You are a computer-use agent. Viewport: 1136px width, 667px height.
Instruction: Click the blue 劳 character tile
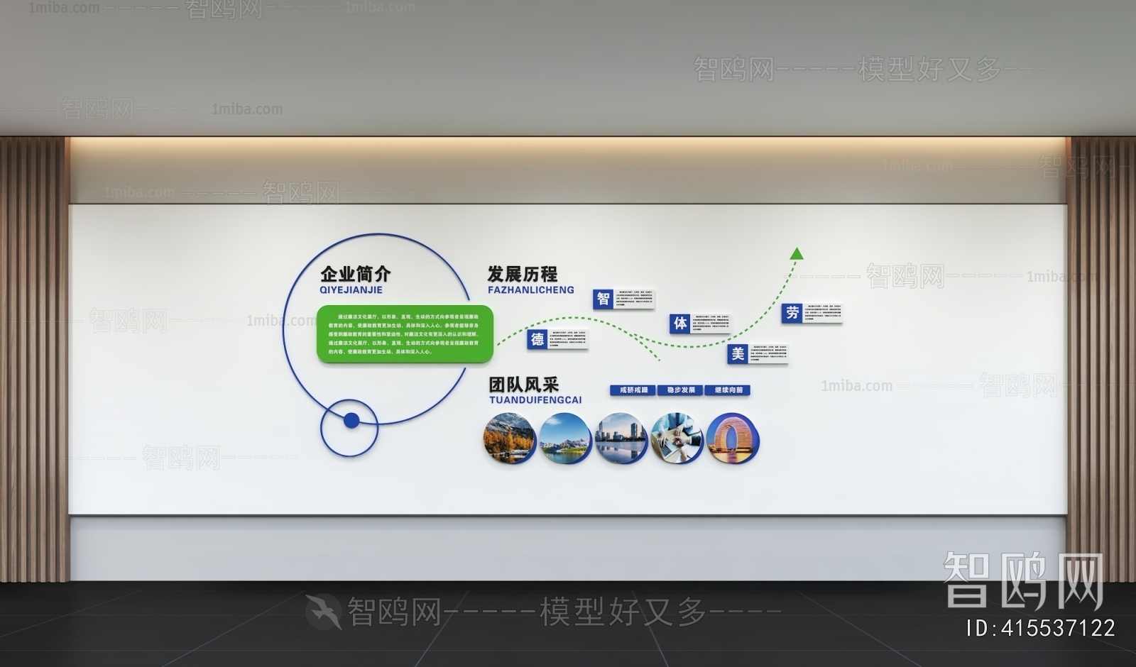792,313
